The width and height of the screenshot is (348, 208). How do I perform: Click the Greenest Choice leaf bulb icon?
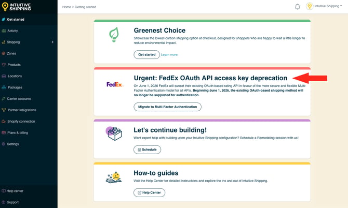114,35
